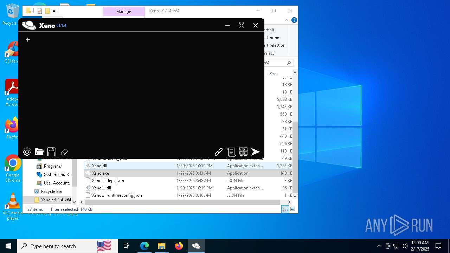Show hidden system tray icons
Screen dimensions: 450x253
[x=379, y=246]
